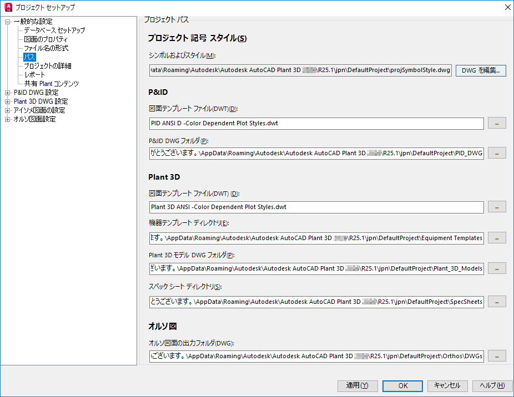The height and width of the screenshot is (397, 514).
Task: Click the DWG を編集 button
Action: pos(481,70)
